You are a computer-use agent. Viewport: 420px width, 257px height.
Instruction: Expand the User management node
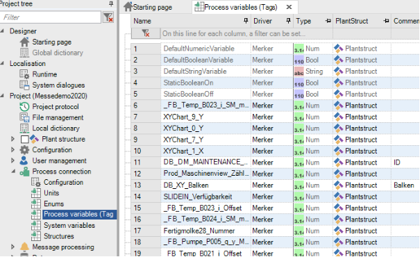[x=12, y=160]
